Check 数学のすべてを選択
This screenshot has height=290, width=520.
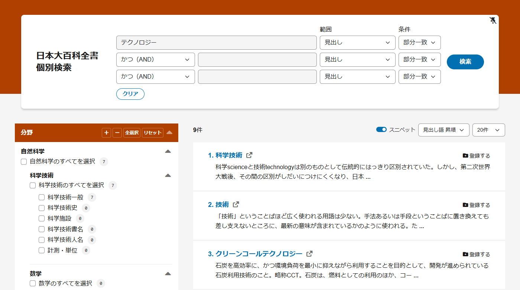tap(33, 283)
